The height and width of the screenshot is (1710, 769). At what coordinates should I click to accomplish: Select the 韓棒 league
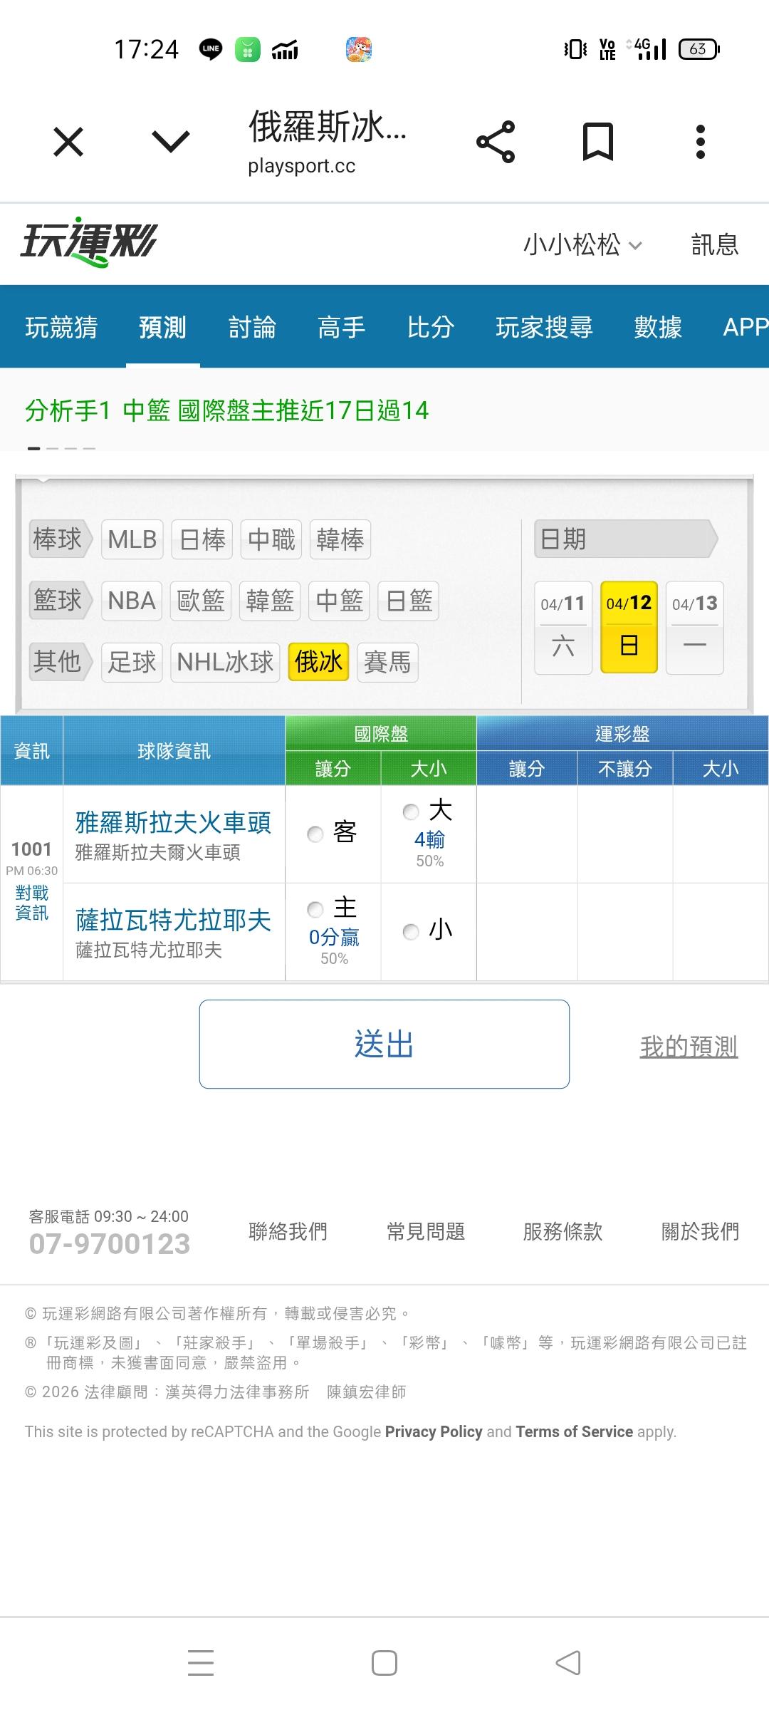340,539
